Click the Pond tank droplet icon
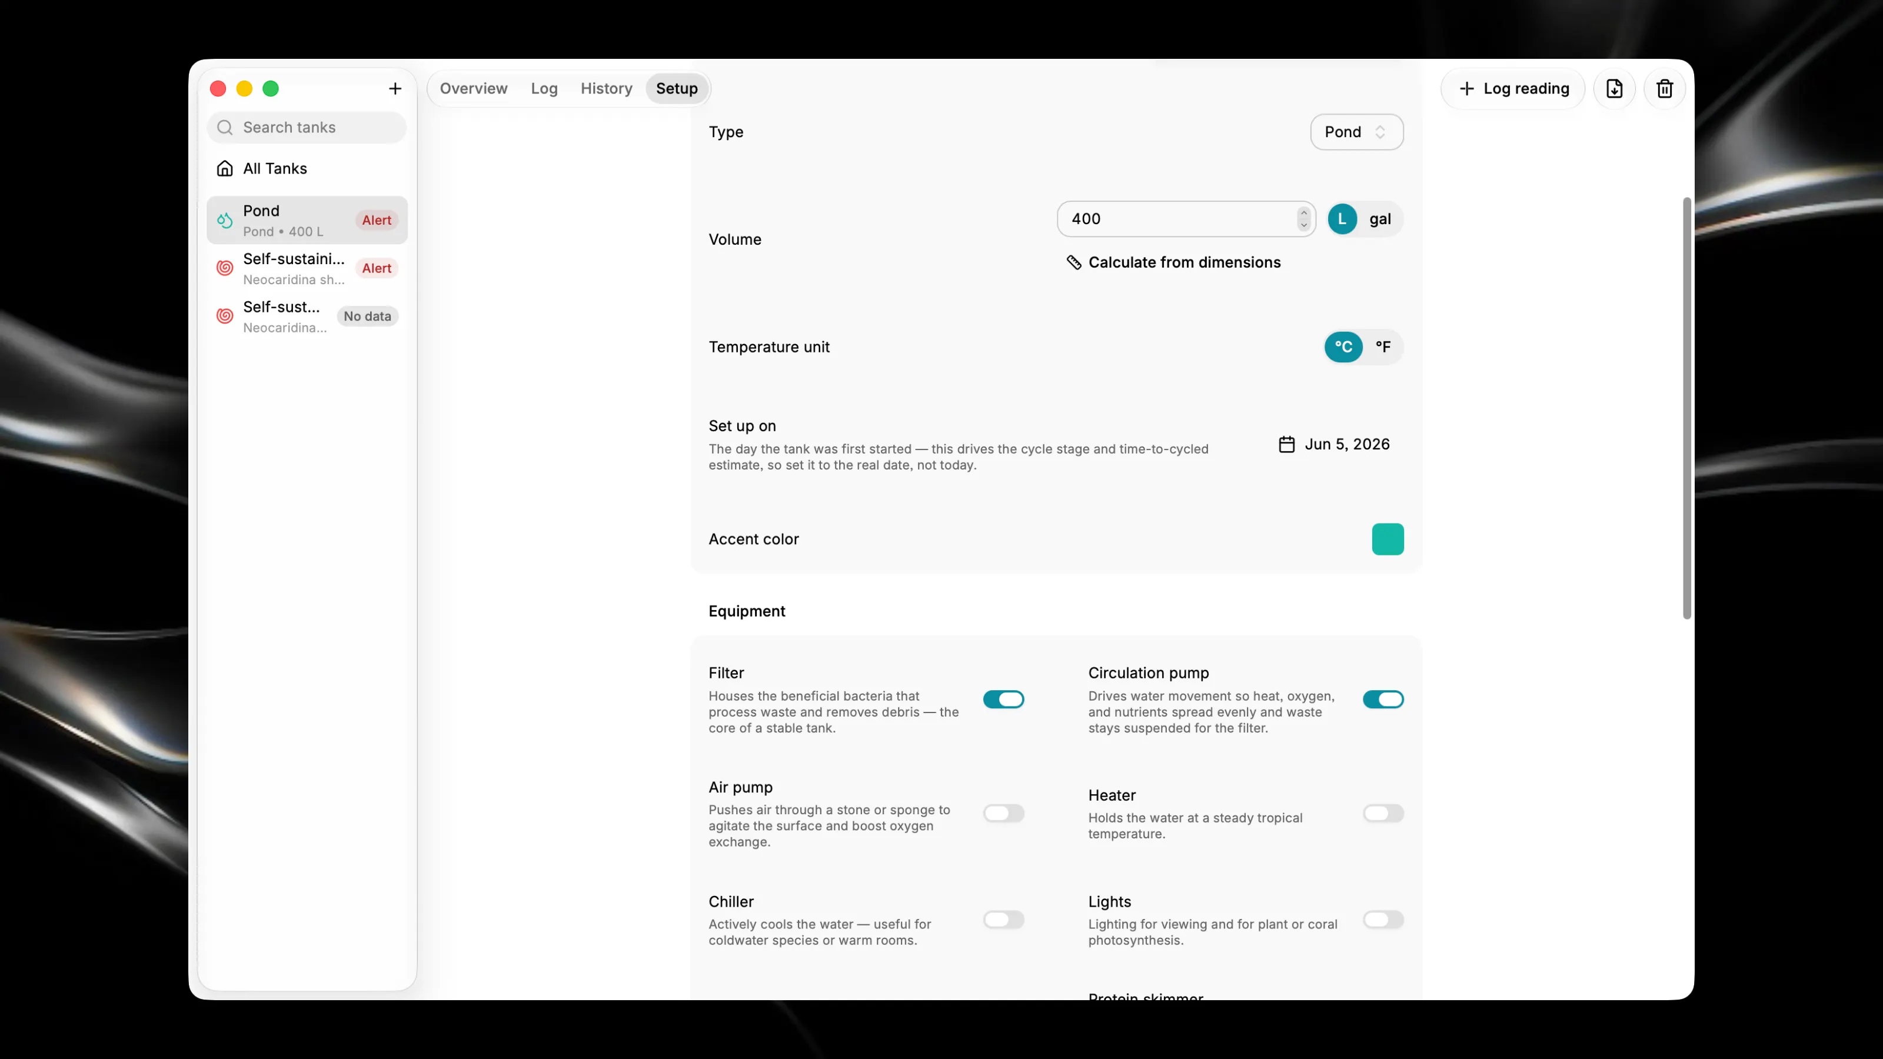The width and height of the screenshot is (1883, 1059). click(225, 220)
